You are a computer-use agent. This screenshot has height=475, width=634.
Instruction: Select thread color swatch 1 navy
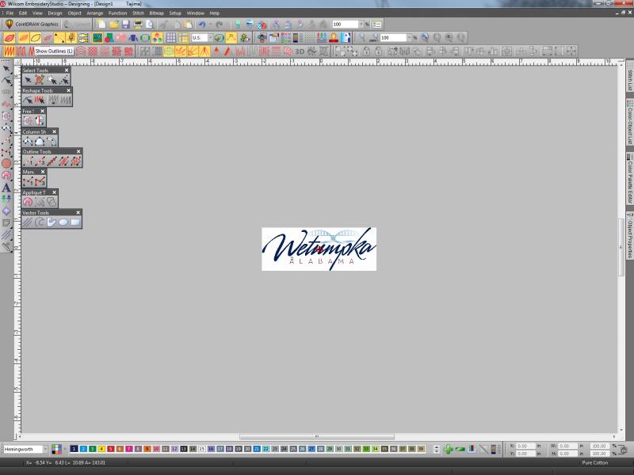tap(74, 449)
